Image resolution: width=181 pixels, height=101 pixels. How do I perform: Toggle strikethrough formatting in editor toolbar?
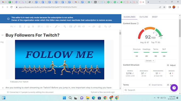pyautogui.click(x=33, y=26)
